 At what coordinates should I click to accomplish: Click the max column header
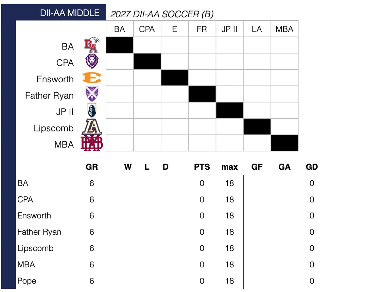coord(230,167)
